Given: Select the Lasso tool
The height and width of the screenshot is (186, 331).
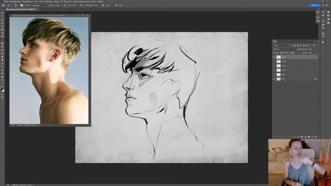Looking at the screenshot, I should [2, 20].
